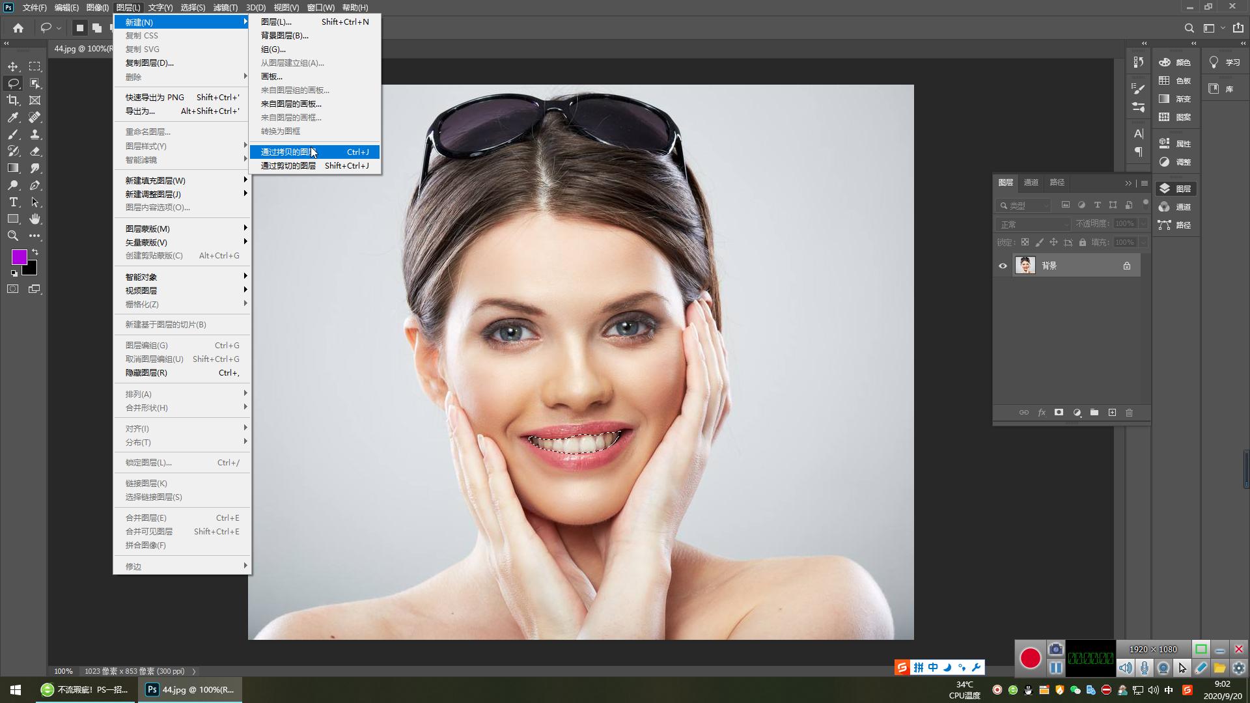
Task: Click the create new layer icon
Action: (1112, 413)
